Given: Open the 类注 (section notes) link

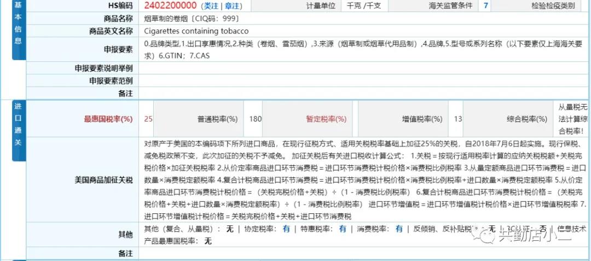Looking at the screenshot, I should (x=210, y=6).
